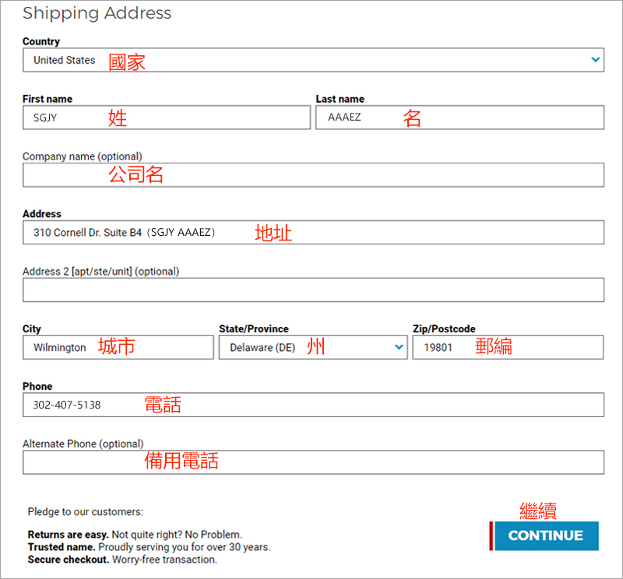Click the First name field containing SGJY
Viewport: 623px width, 579px height.
click(x=166, y=118)
